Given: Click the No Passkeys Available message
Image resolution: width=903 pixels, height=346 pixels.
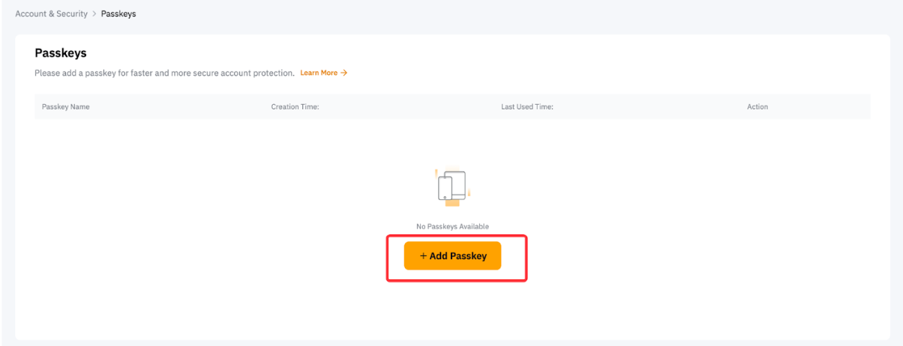Looking at the screenshot, I should pos(452,226).
